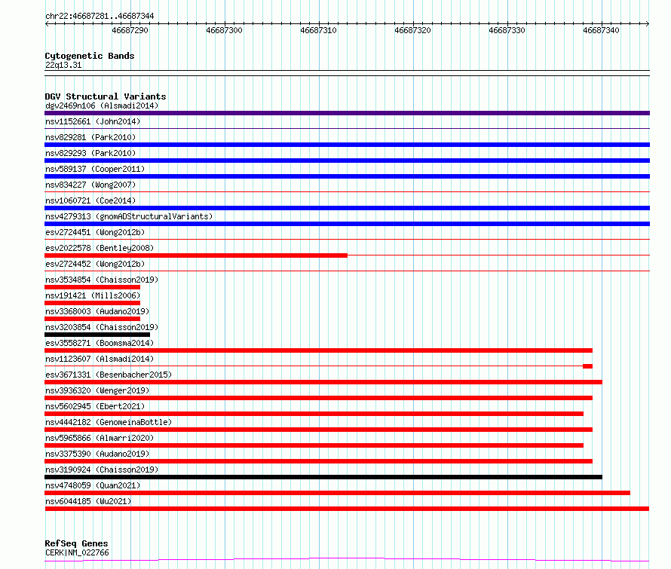Viewport: 671px width, 569px height.
Task: Click ruler position 46687290
Action: coord(130,30)
